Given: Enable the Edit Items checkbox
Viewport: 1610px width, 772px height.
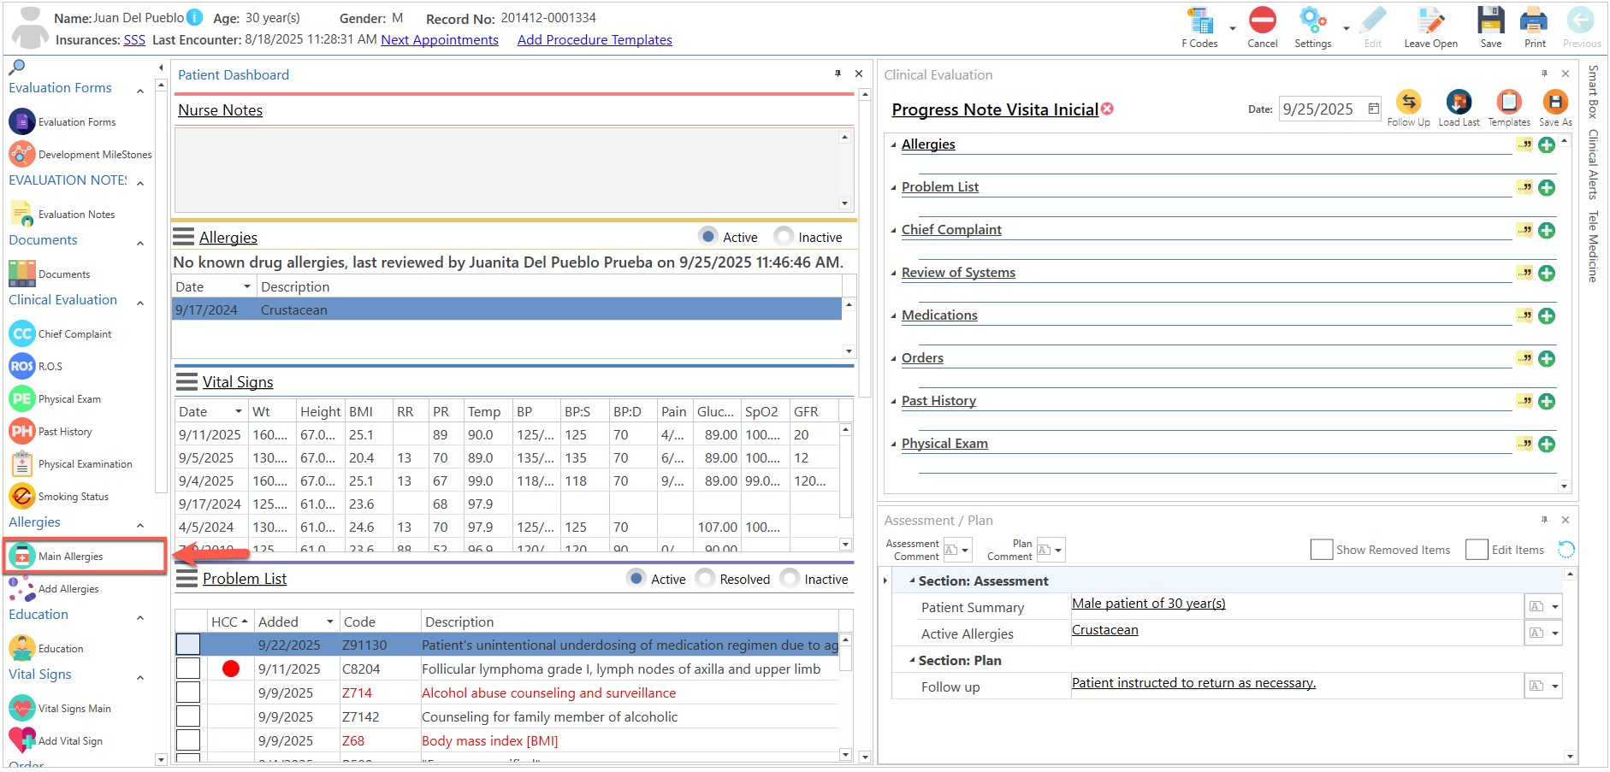Looking at the screenshot, I should click(1477, 550).
